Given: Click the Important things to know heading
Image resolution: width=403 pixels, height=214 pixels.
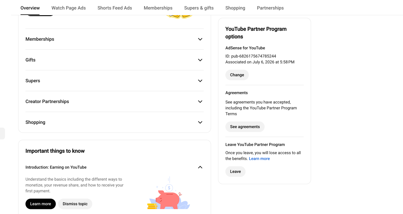Looking at the screenshot, I should point(55,151).
